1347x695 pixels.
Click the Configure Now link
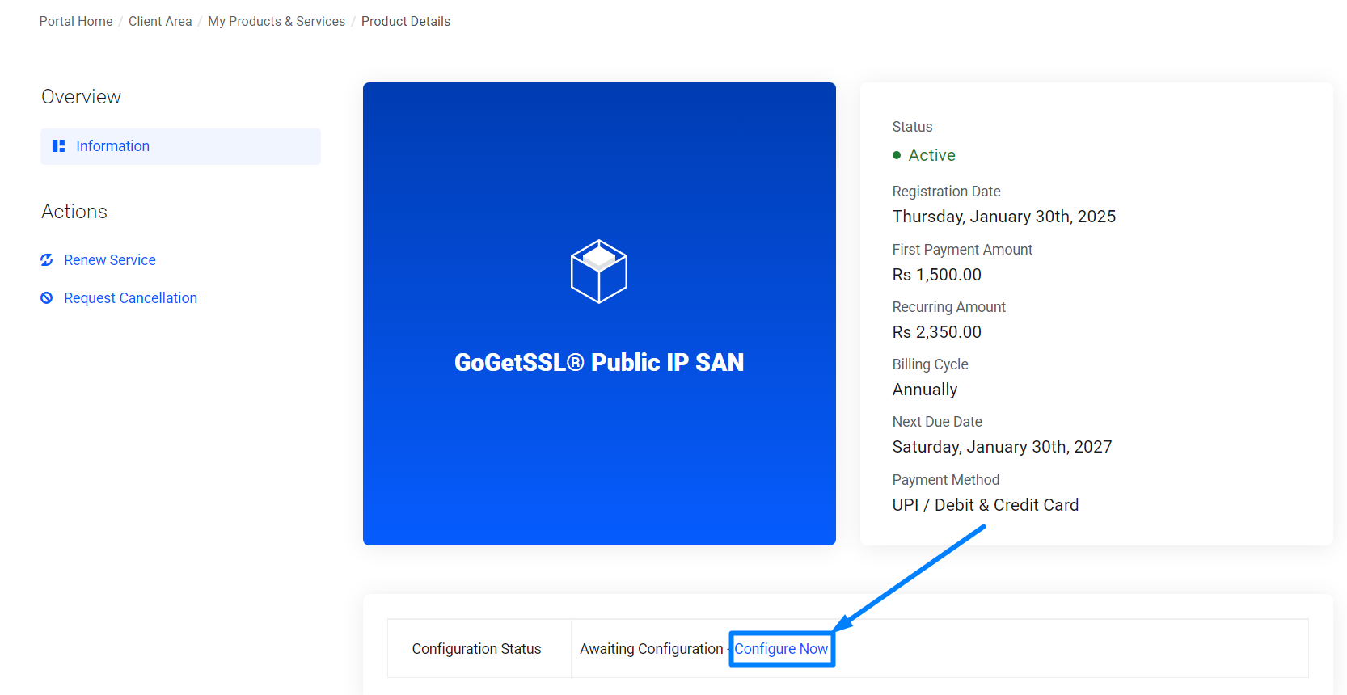pyautogui.click(x=781, y=649)
